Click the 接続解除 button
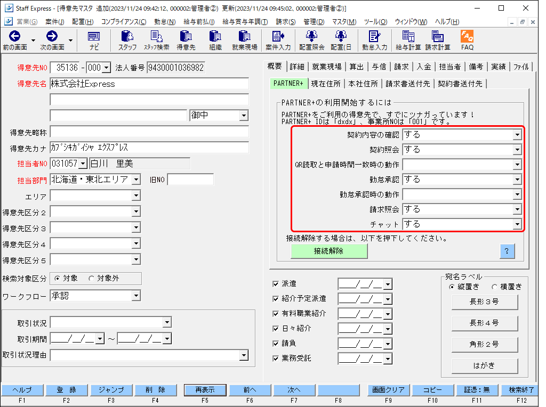 pyautogui.click(x=328, y=251)
